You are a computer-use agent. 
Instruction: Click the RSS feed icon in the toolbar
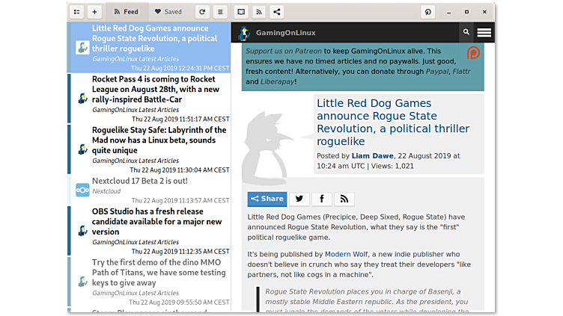(259, 12)
